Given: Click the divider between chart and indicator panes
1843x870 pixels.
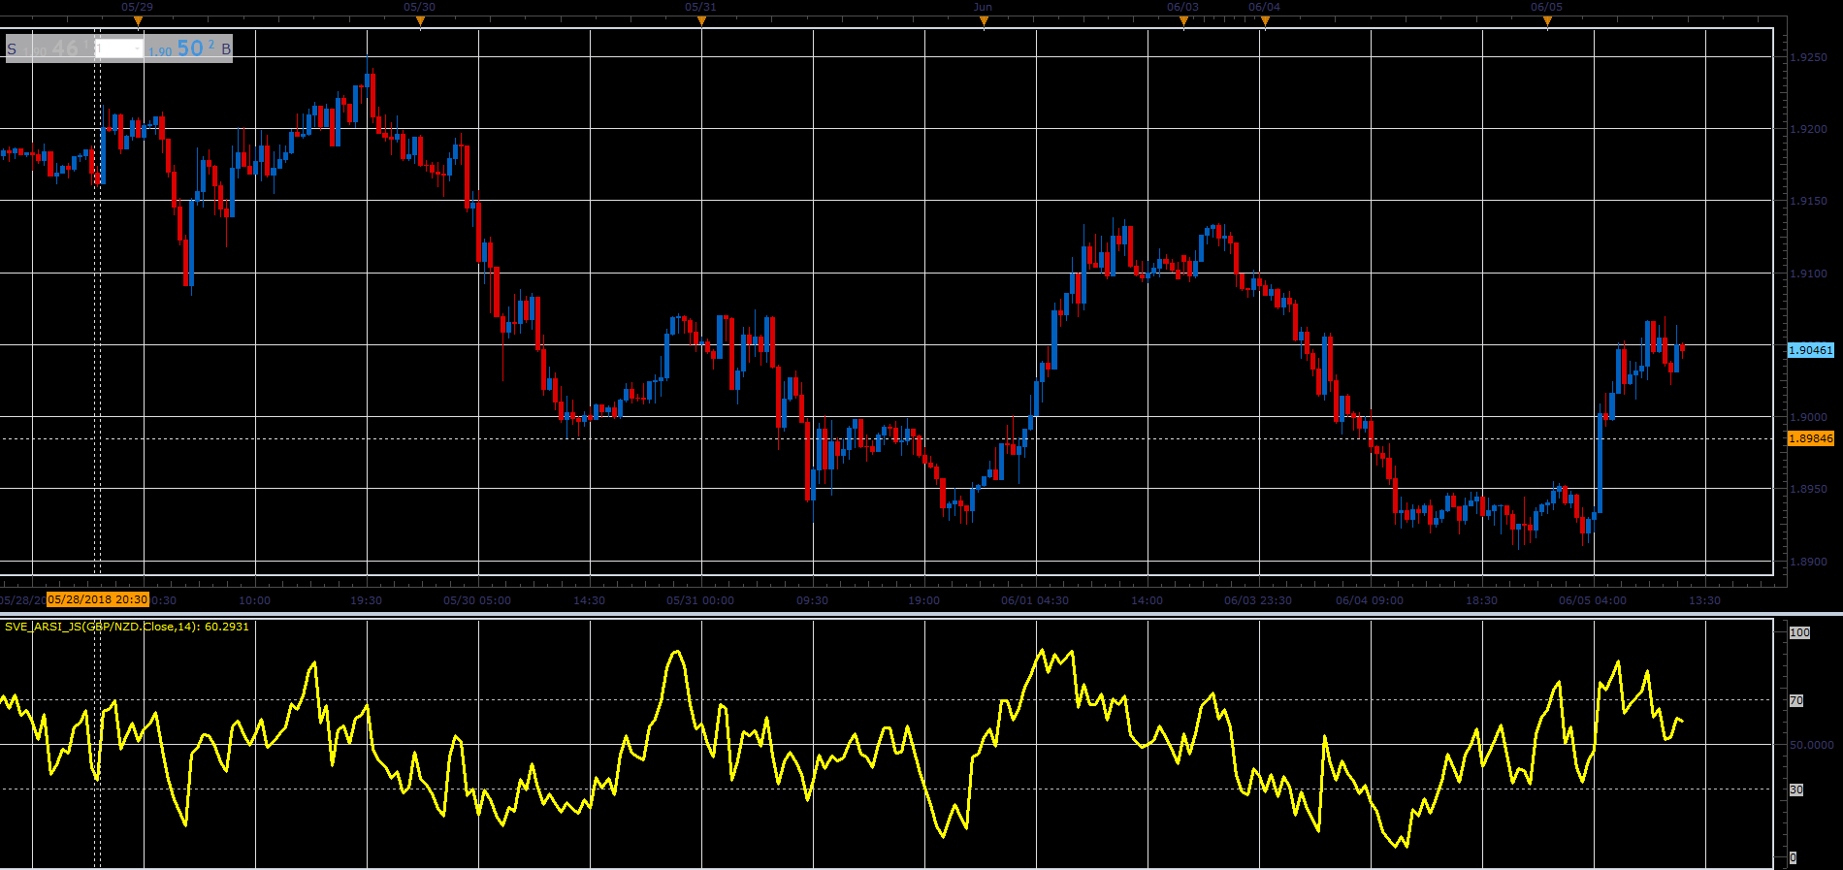Looking at the screenshot, I should click(921, 614).
